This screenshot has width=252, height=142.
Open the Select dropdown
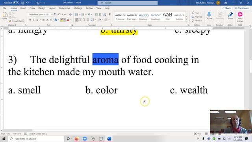(196, 21)
